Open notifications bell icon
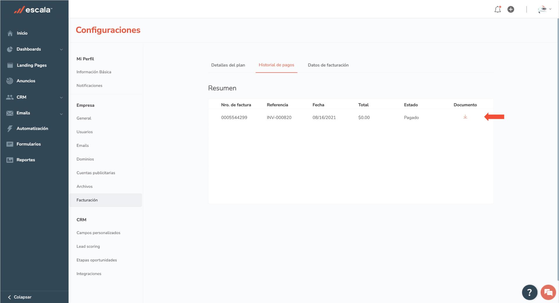This screenshot has height=303, width=559. [x=498, y=9]
